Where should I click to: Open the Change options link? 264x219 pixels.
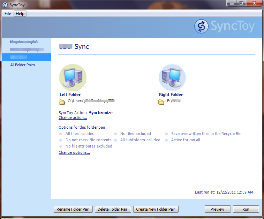(74, 152)
